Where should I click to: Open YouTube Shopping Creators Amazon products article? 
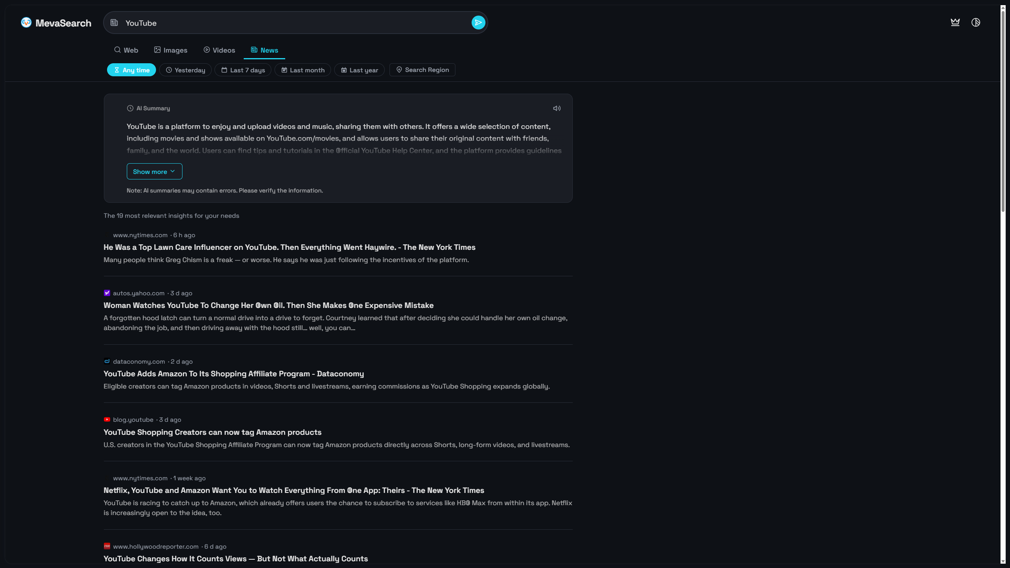point(213,432)
